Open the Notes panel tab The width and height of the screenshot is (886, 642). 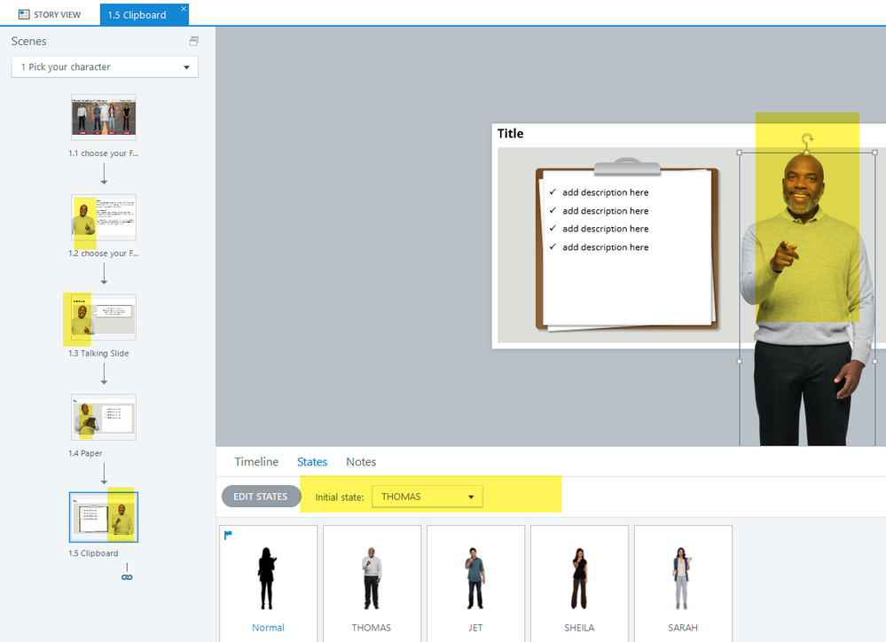361,462
